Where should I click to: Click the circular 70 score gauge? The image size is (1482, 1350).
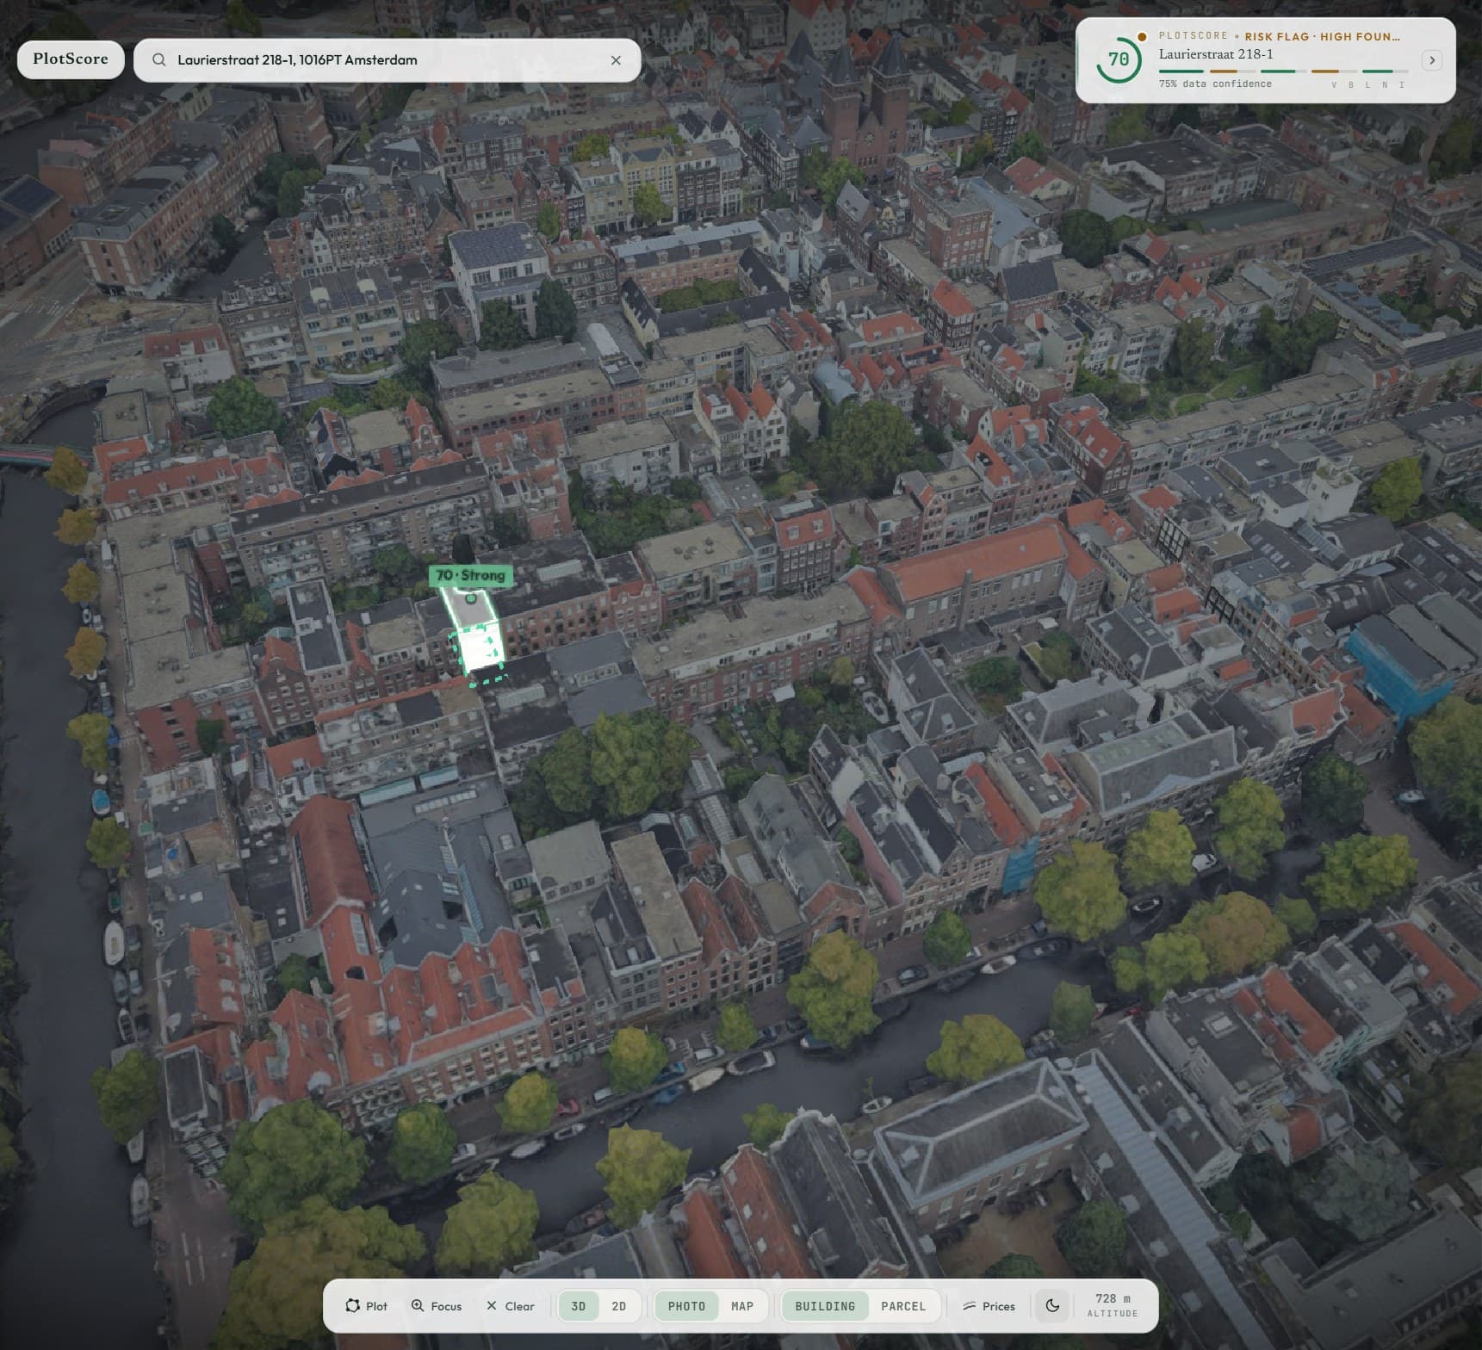pos(1118,59)
